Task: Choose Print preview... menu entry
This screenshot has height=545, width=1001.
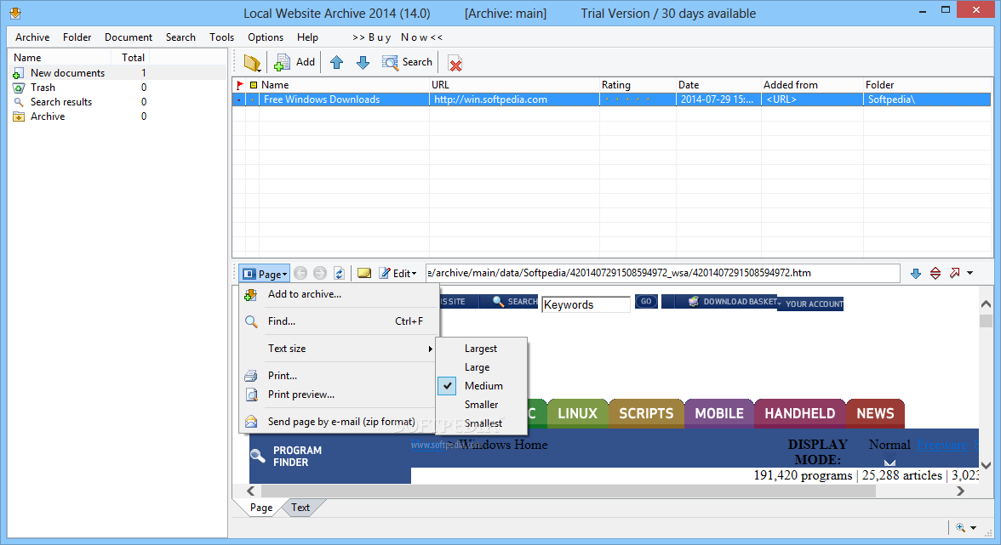Action: tap(337, 395)
